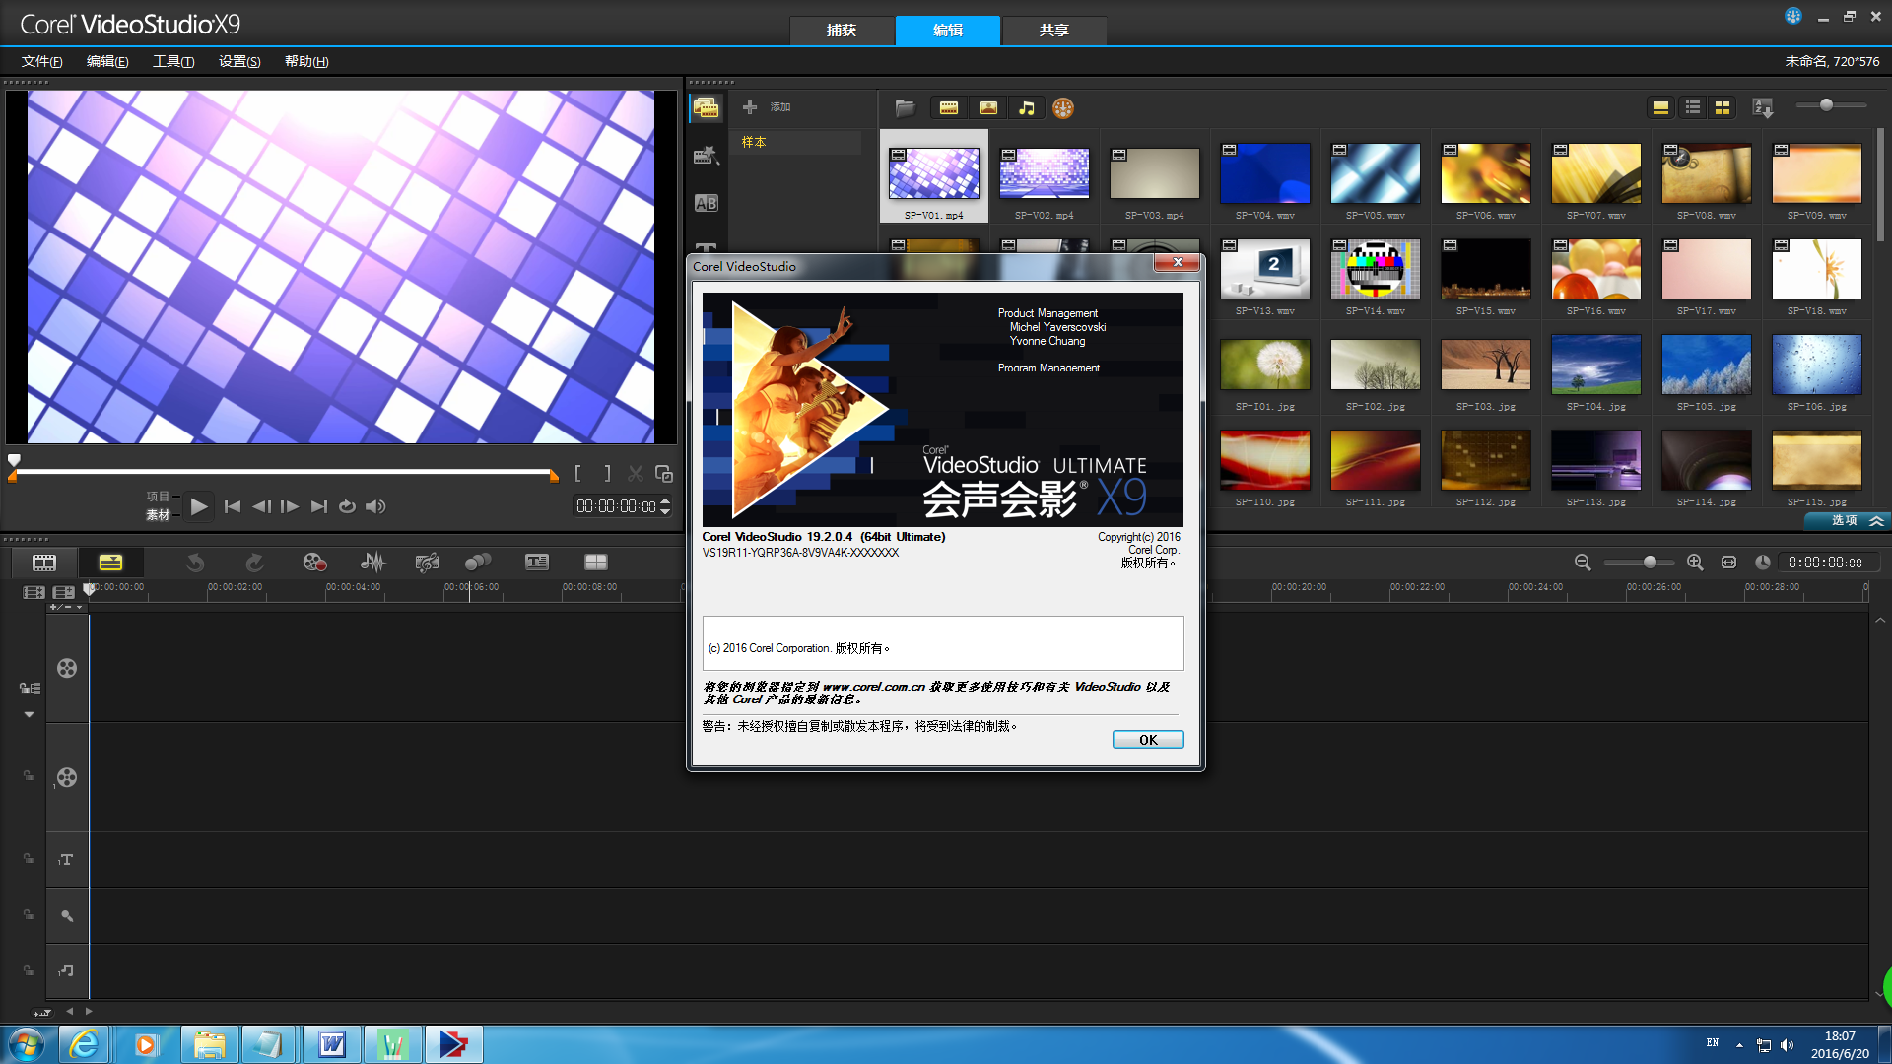Click the System Volume speaker icon

(375, 506)
